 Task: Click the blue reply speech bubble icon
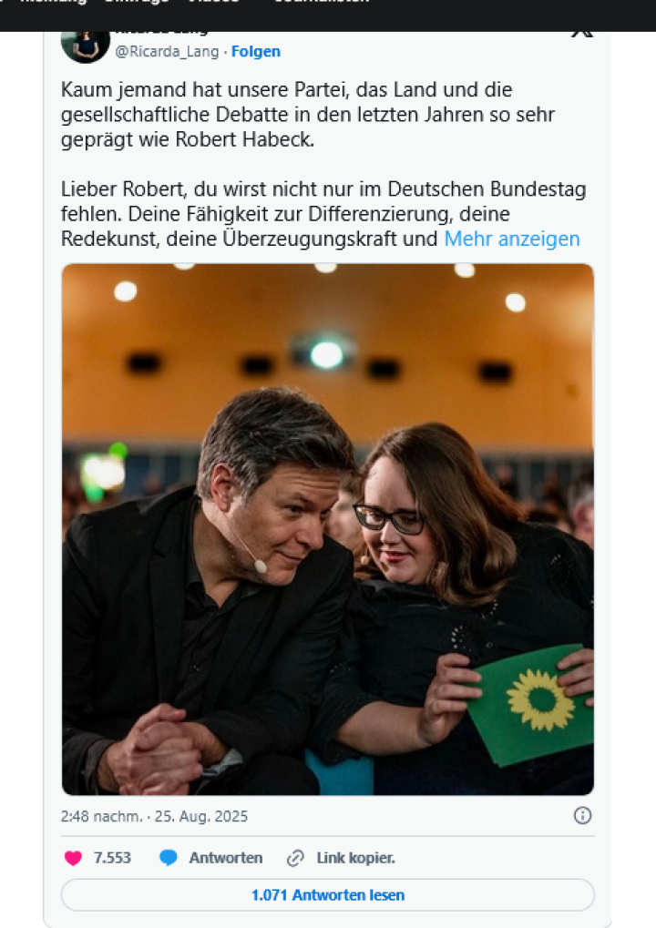click(x=169, y=858)
